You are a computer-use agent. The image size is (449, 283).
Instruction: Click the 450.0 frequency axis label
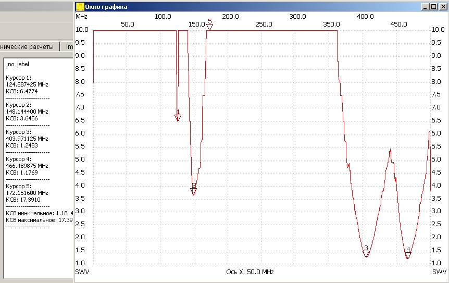click(x=398, y=24)
